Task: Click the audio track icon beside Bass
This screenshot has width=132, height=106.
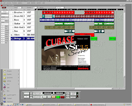Action: pos(13,20)
